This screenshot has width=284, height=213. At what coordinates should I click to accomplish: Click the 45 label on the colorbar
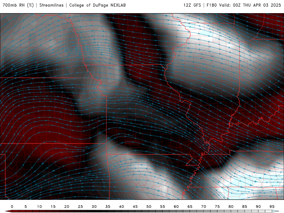pos(135,207)
